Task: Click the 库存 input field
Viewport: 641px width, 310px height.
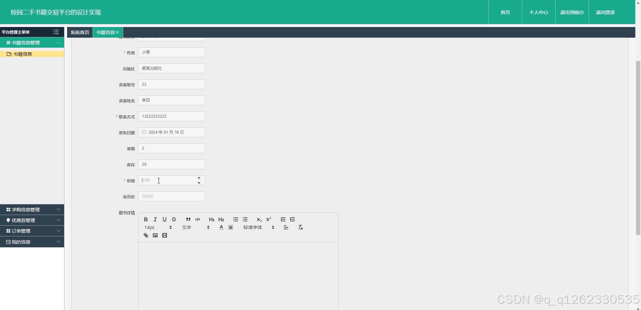Action: (x=172, y=164)
